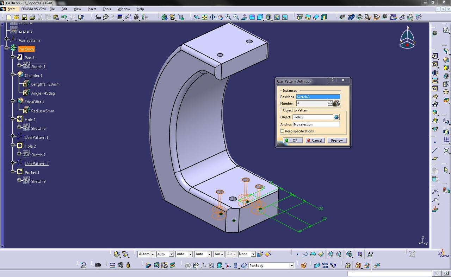451x277 pixels.
Task: Open the Window menu
Action: 124,9
